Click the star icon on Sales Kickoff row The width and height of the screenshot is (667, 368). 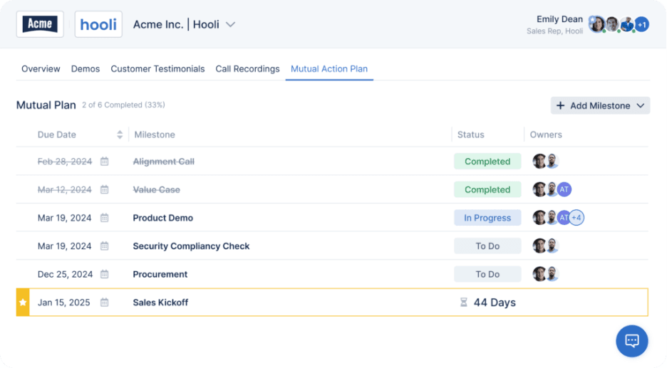[x=23, y=302]
